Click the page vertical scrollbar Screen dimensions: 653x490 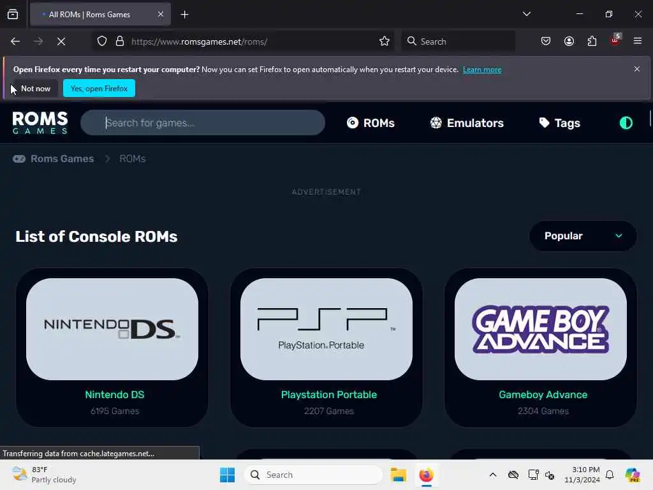650,119
